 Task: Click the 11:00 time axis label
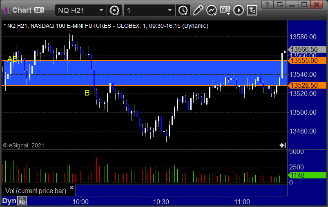click(242, 202)
